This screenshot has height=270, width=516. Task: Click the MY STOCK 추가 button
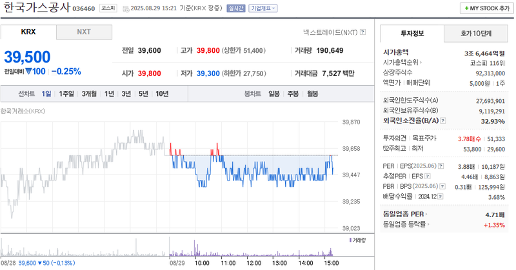(x=487, y=8)
